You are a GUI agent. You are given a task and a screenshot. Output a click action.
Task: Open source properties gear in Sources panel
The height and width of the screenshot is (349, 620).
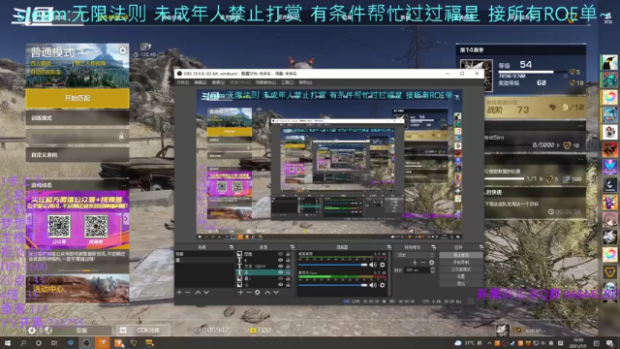(x=258, y=292)
